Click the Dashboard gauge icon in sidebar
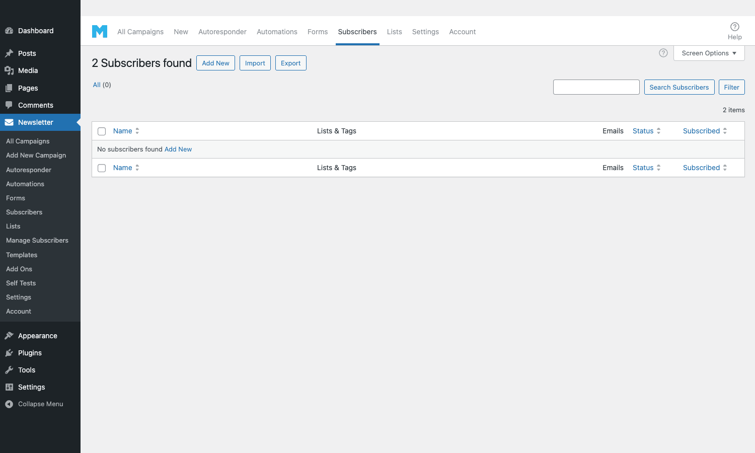Screen dimensions: 755x453 [9, 31]
